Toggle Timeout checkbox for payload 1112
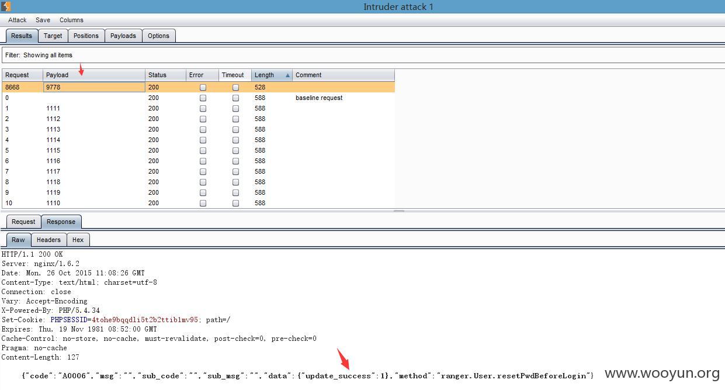 coord(235,119)
